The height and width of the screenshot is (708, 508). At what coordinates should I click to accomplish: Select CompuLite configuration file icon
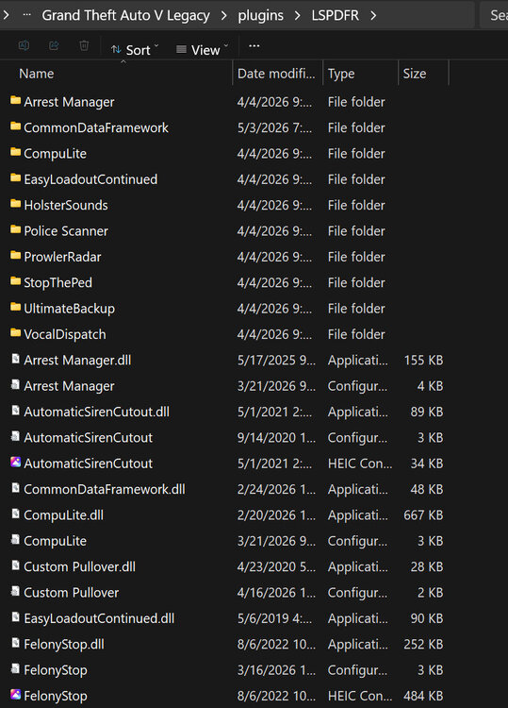pos(15,539)
